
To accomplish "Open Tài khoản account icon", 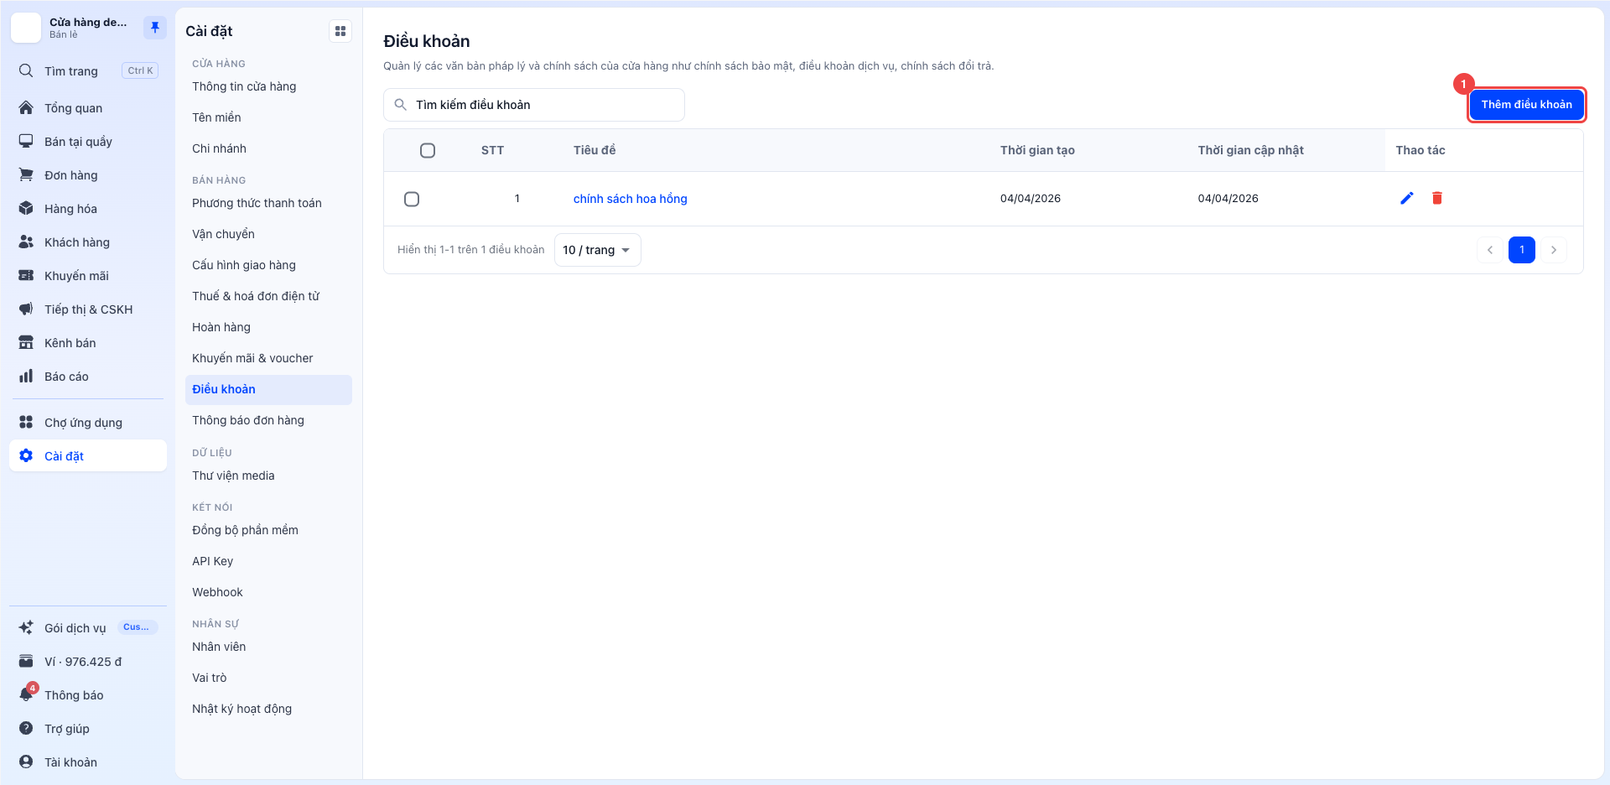I will click(26, 762).
